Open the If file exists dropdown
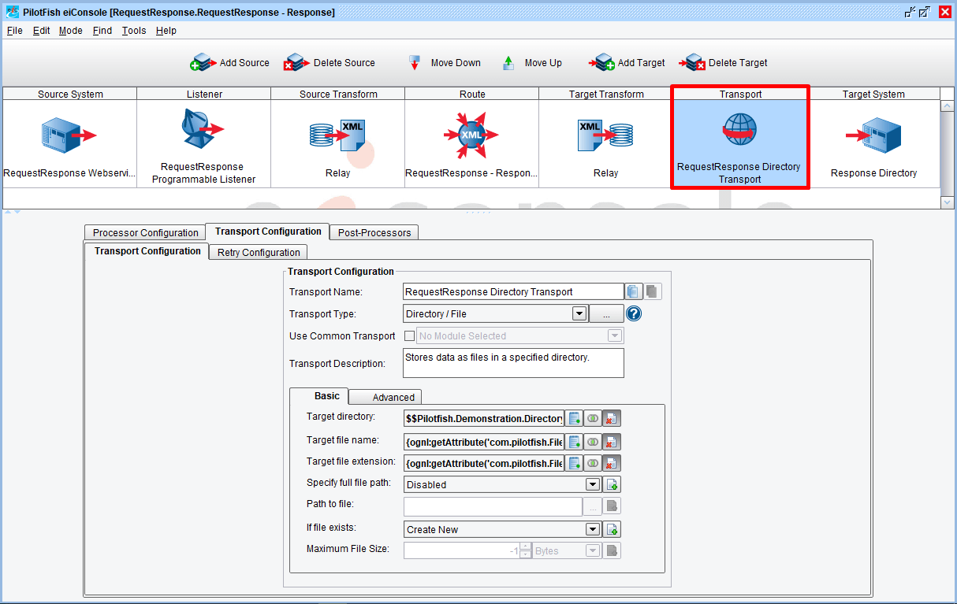This screenshot has height=604, width=957. coord(593,529)
